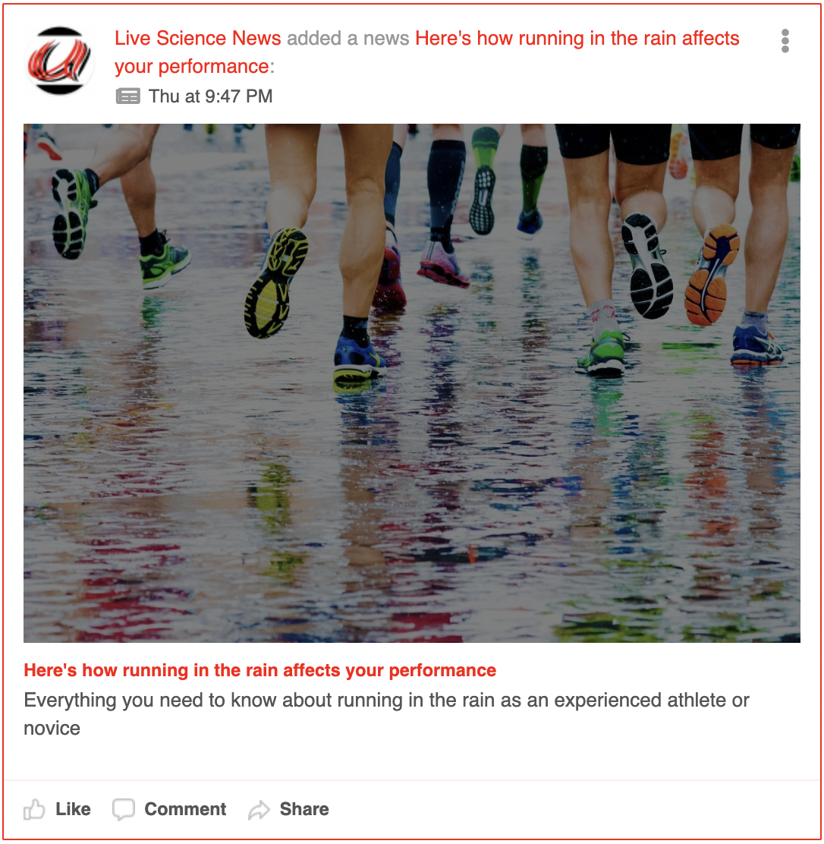The width and height of the screenshot is (824, 844).
Task: Select the Comment text label
Action: [x=185, y=809]
